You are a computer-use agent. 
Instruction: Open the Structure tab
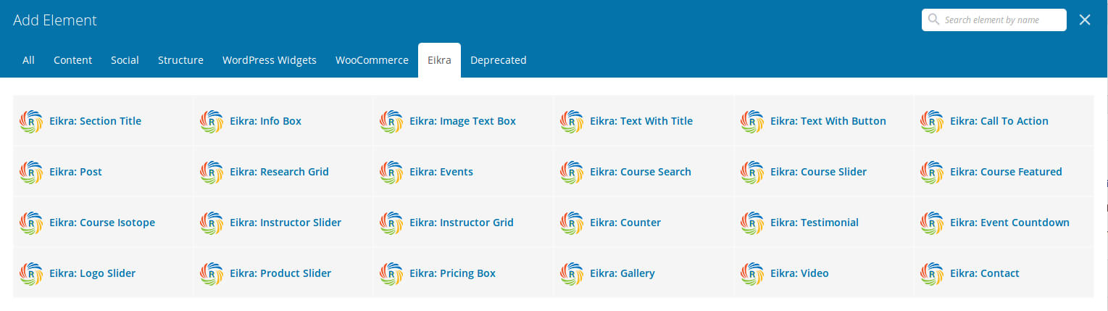pyautogui.click(x=180, y=60)
